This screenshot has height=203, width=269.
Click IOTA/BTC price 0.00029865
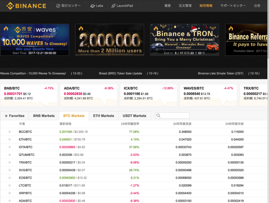(x=67, y=147)
